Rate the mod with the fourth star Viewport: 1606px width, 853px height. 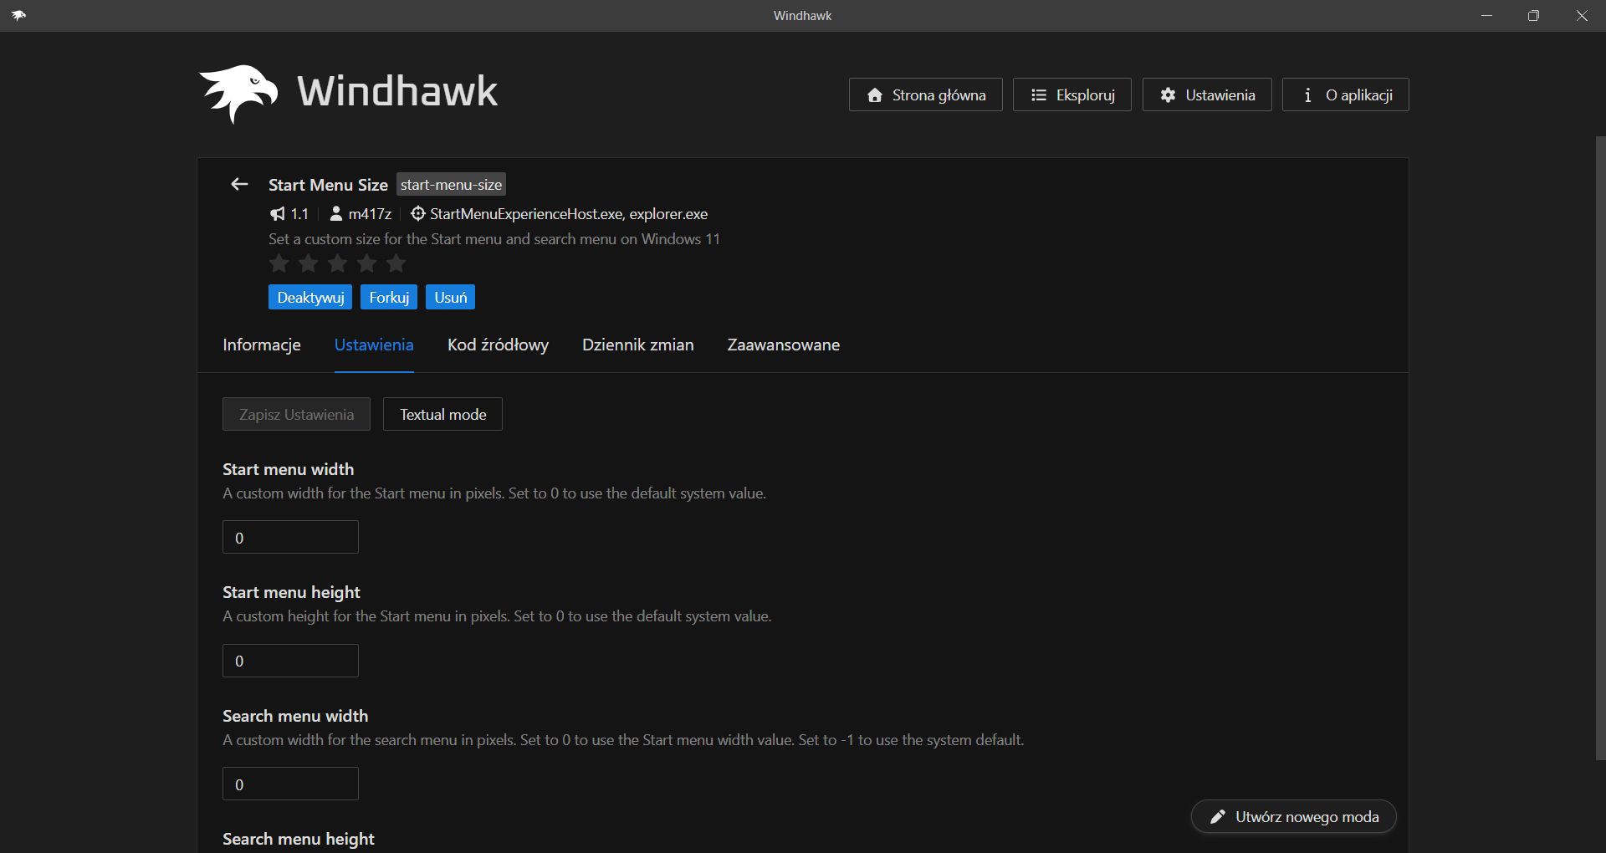[367, 264]
